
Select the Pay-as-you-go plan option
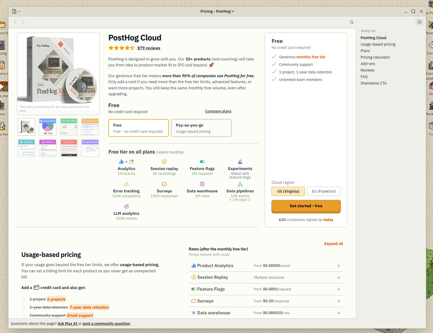(x=201, y=128)
